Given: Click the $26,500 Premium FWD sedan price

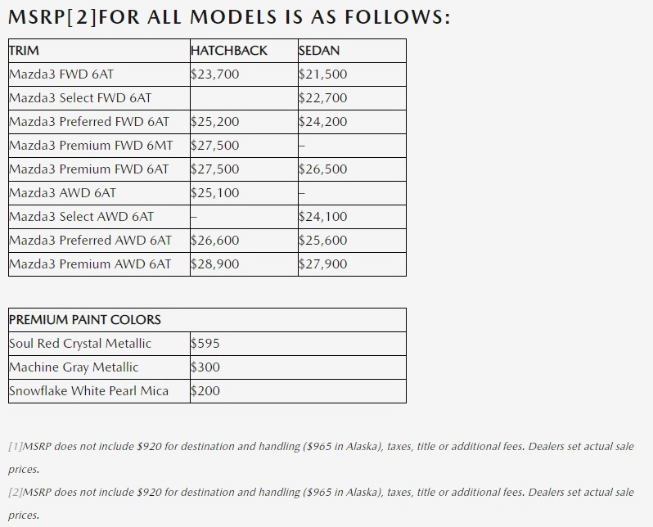Looking at the screenshot, I should pos(323,169).
